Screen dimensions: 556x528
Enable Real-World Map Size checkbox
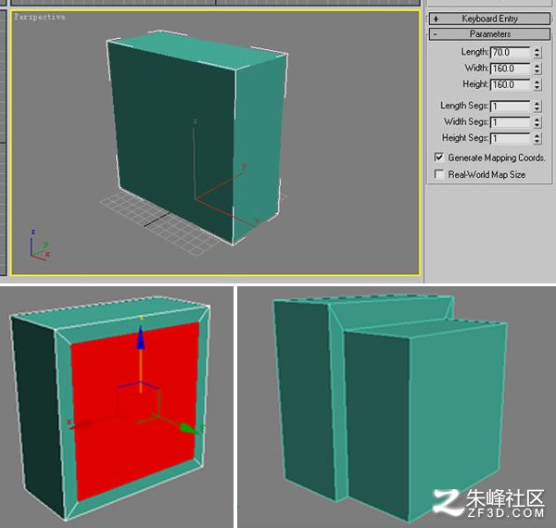click(x=439, y=174)
